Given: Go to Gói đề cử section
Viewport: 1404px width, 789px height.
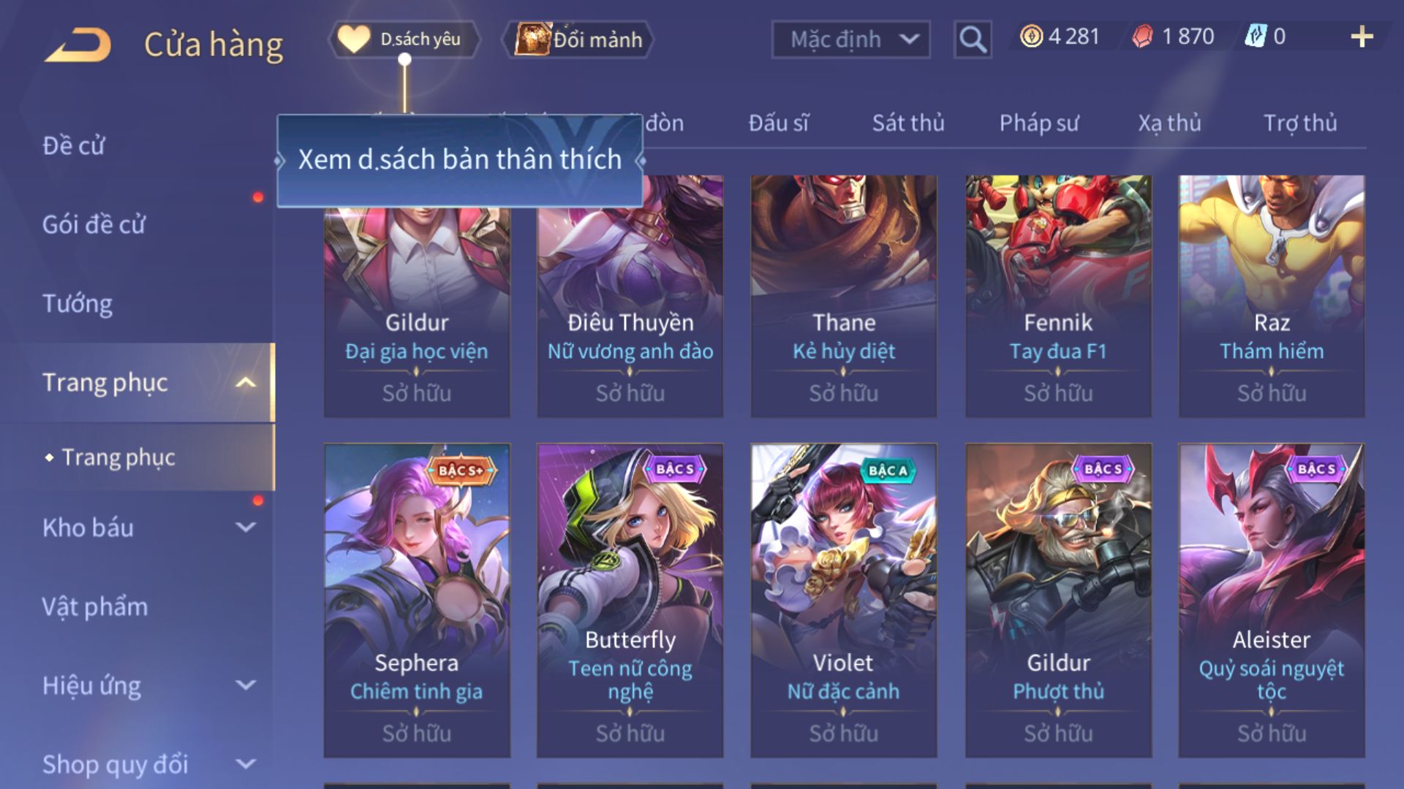Looking at the screenshot, I should coord(94,224).
